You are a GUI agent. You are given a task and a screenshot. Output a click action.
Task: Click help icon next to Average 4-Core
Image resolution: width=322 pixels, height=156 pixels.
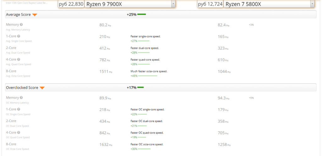19,59
